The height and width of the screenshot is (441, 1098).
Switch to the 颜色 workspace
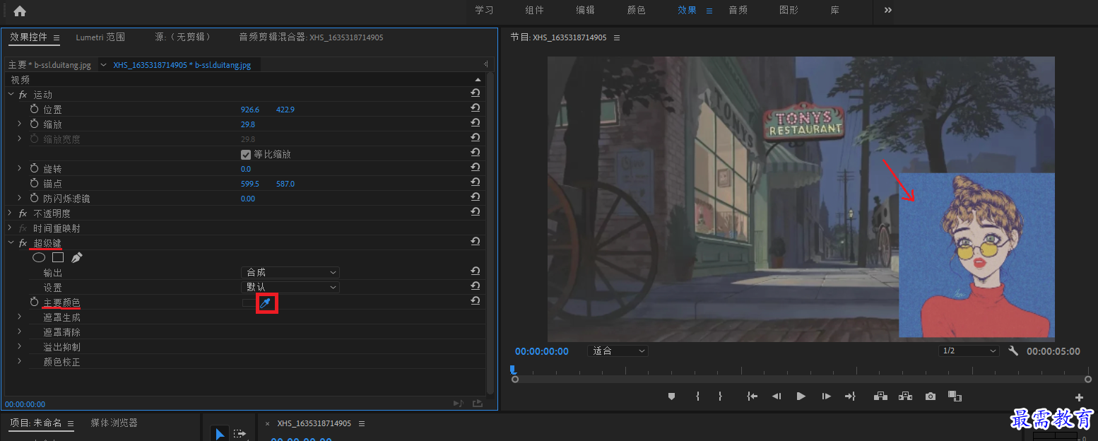tap(636, 10)
